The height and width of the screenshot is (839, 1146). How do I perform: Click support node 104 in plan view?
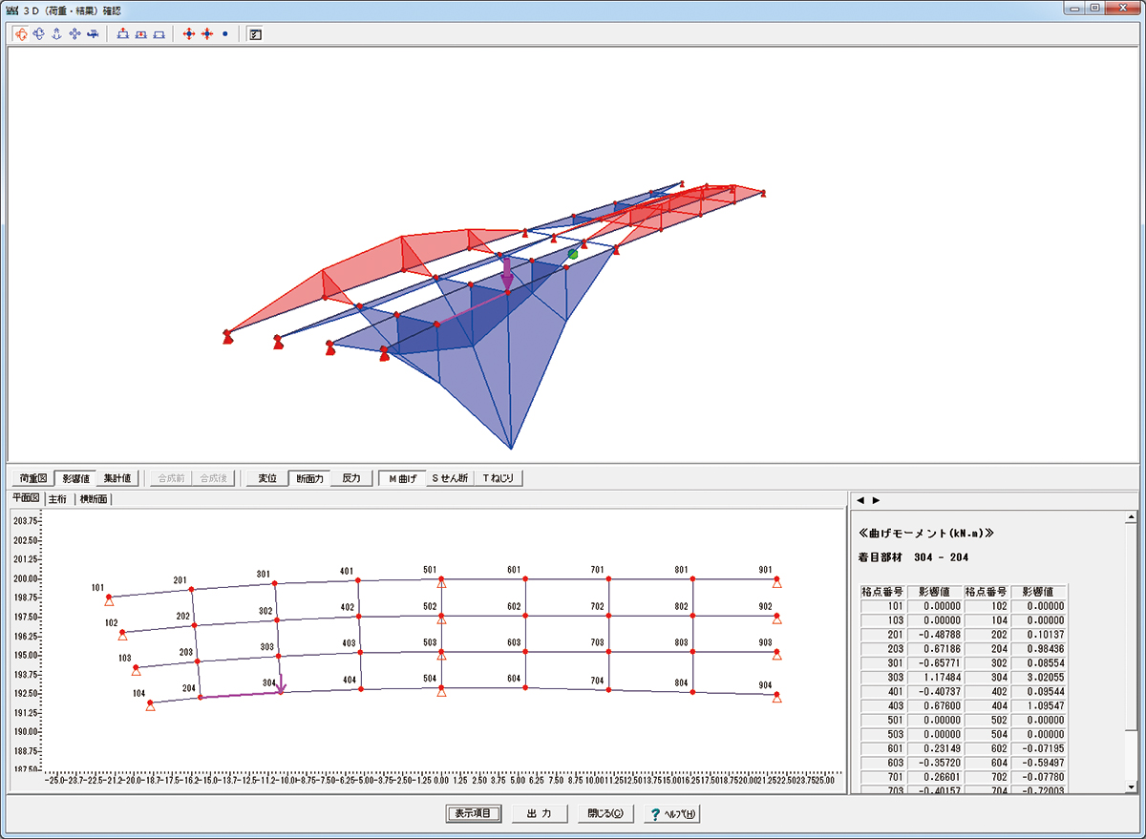tap(150, 705)
